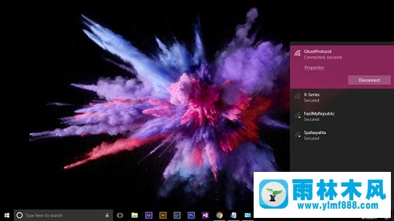Open Adobe Photoshop from the taskbar
The width and height of the screenshot is (394, 221).
pyautogui.click(x=191, y=215)
